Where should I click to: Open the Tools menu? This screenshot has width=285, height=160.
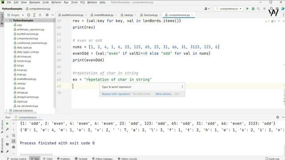74,2
